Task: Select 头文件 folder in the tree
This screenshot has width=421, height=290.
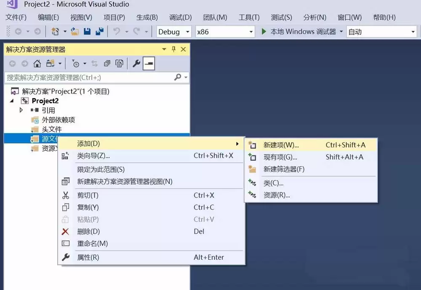Action: tap(51, 129)
